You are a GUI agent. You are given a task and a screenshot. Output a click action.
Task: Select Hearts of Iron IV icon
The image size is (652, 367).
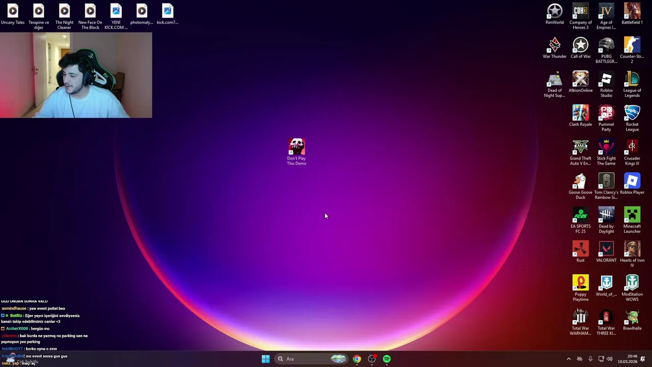tap(632, 254)
